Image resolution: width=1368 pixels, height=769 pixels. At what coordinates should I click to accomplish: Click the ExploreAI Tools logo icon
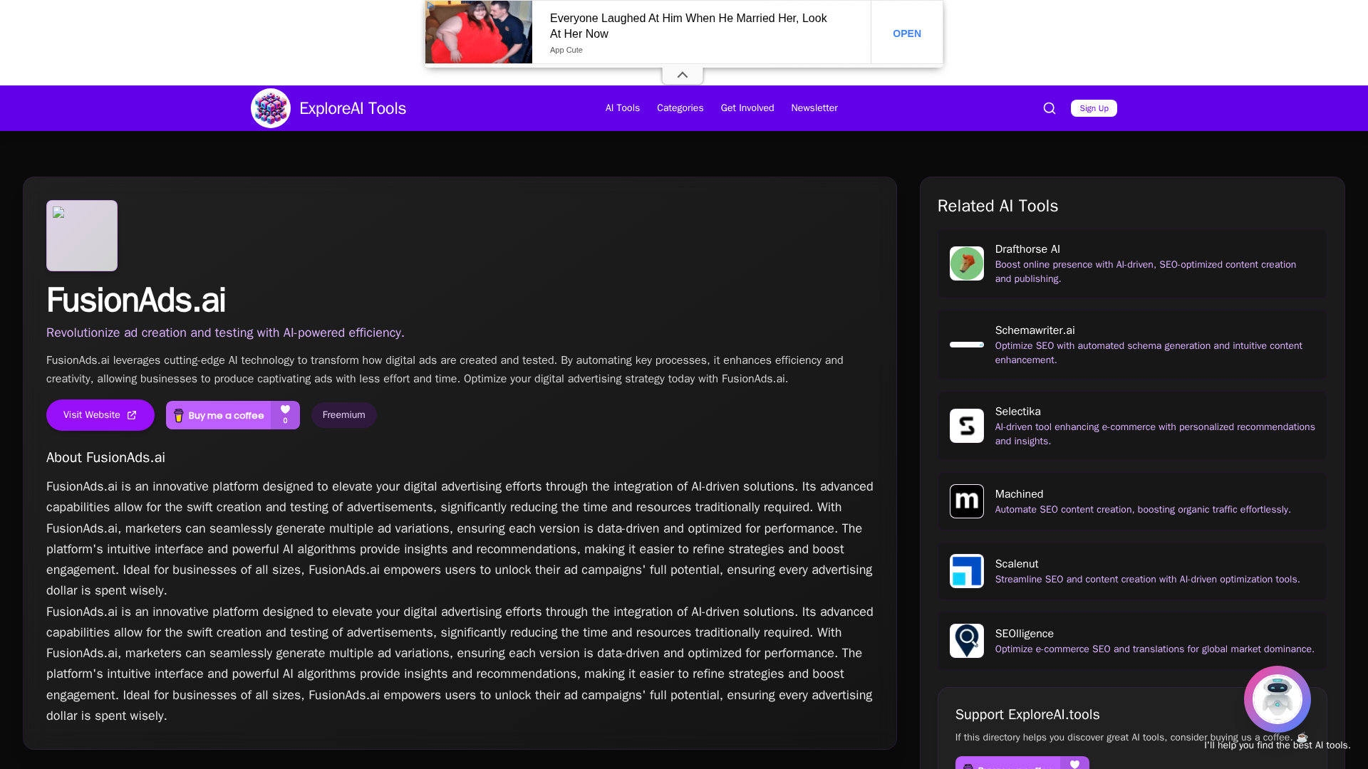click(x=271, y=108)
